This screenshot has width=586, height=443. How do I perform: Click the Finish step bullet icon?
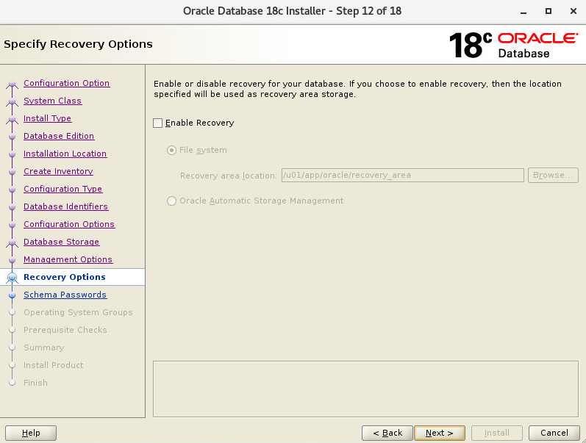(x=12, y=383)
